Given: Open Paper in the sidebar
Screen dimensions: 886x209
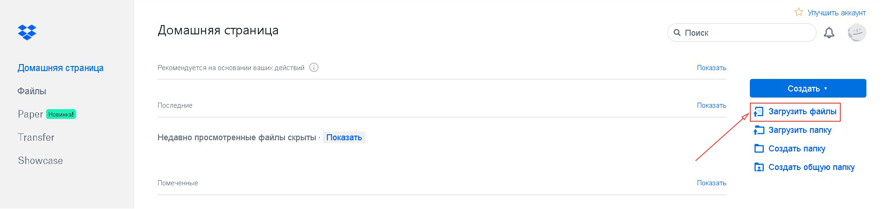Looking at the screenshot, I should (30, 114).
